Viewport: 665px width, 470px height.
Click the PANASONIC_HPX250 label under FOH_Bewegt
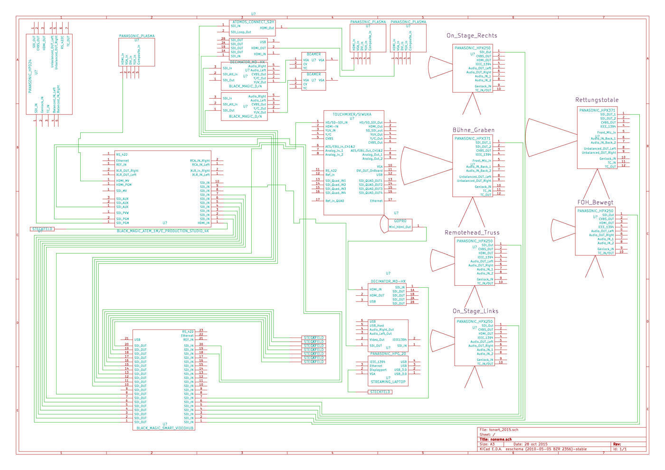(x=595, y=211)
